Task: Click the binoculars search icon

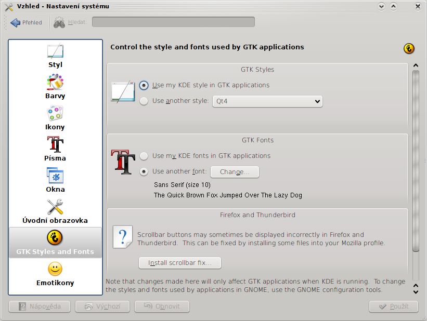Action: click(59, 22)
